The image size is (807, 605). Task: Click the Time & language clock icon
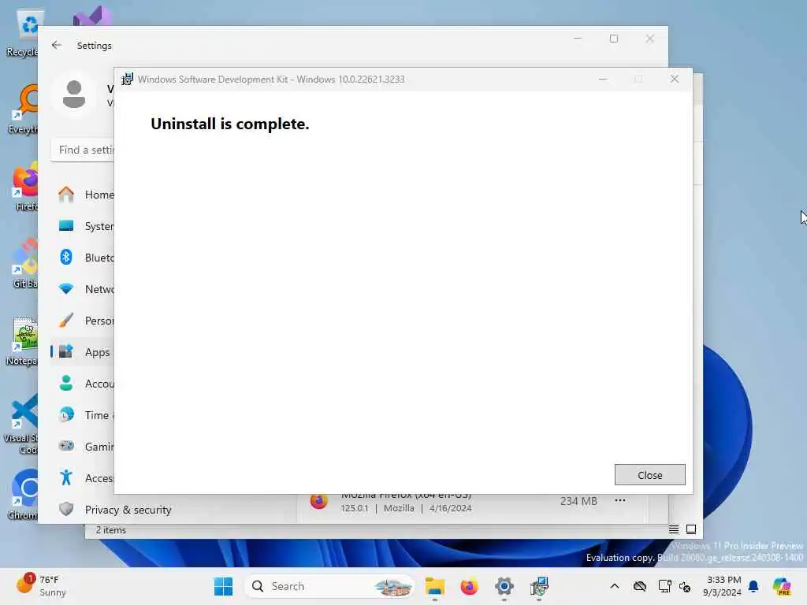[x=66, y=414]
